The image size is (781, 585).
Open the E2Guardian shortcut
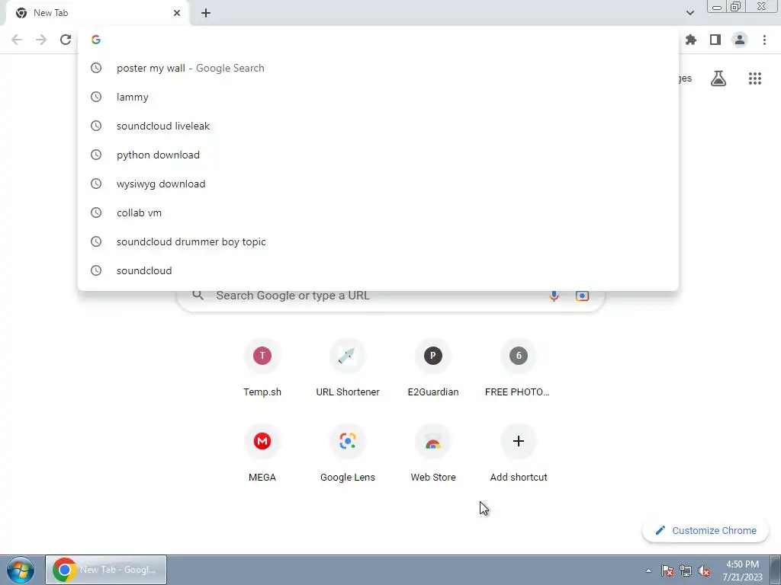[433, 368]
